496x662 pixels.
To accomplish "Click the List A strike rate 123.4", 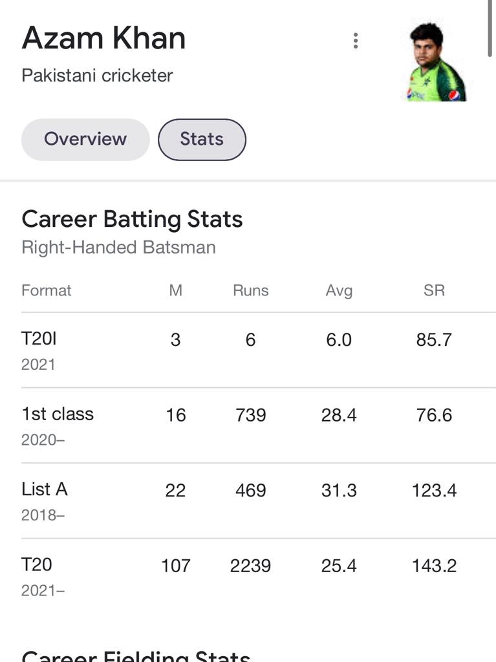I will coord(434,491).
